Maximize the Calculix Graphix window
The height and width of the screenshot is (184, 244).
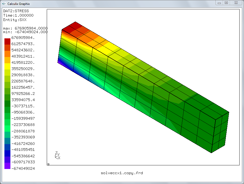(226, 3)
